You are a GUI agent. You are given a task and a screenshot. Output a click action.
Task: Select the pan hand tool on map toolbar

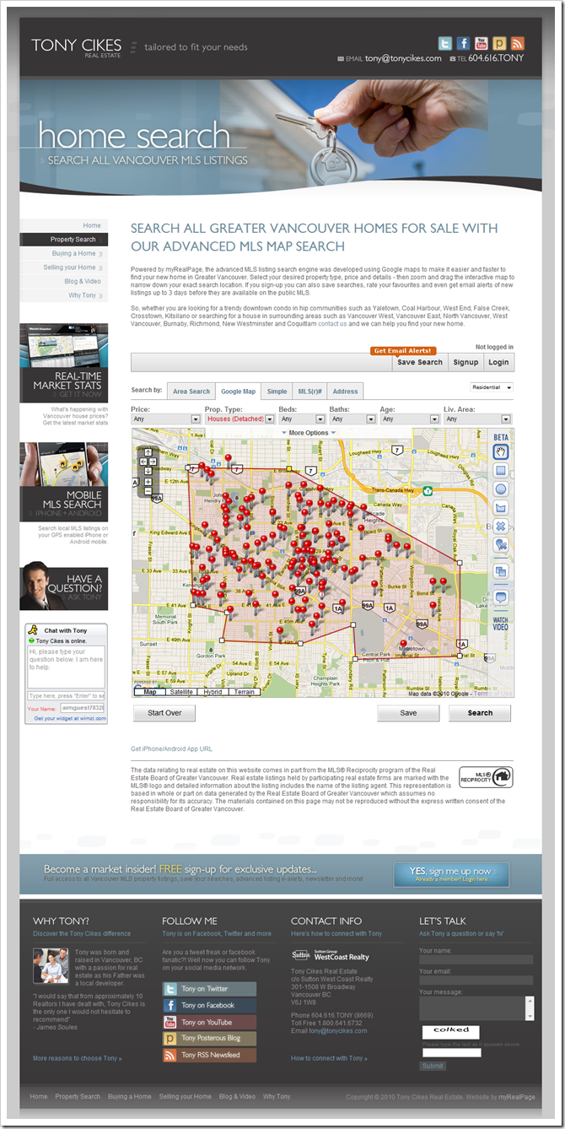501,452
